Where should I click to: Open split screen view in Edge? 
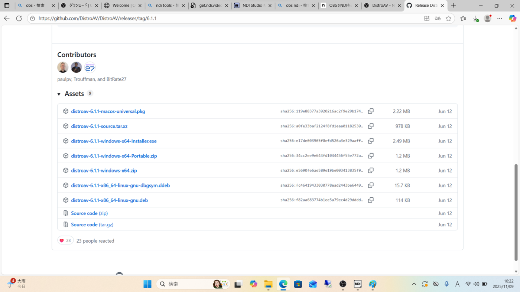(x=427, y=18)
